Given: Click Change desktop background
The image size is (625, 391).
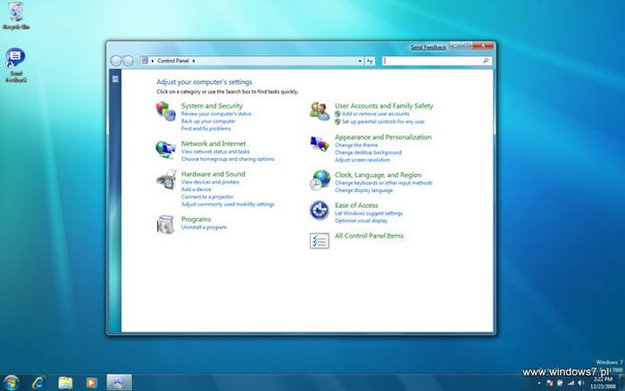Looking at the screenshot, I should 368,153.
